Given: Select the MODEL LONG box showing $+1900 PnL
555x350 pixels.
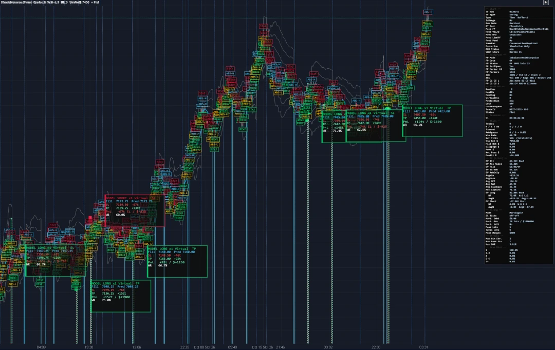Looking at the screenshot, I should [121, 296].
